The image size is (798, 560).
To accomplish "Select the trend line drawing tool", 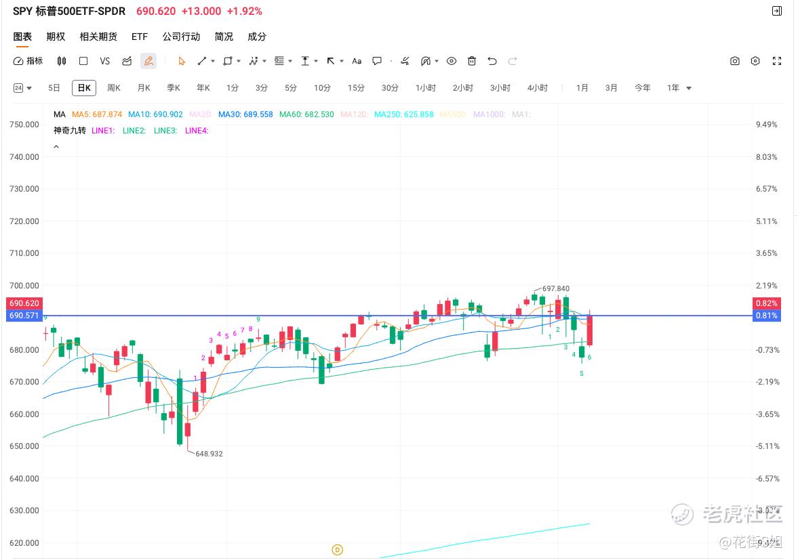I will coord(202,61).
